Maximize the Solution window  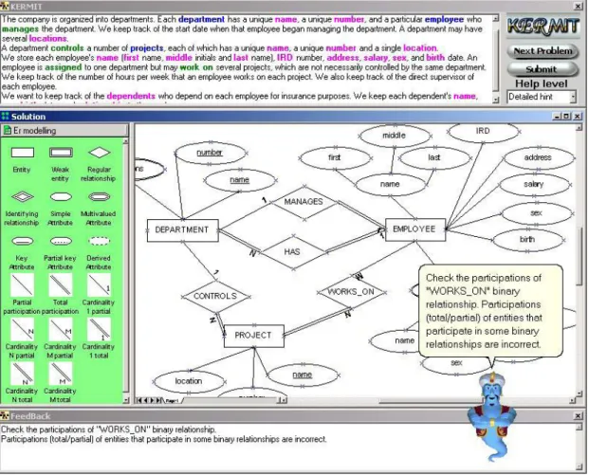tap(567, 117)
